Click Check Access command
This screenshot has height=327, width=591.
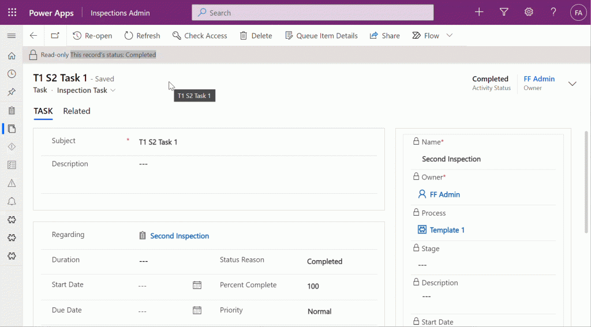point(200,35)
